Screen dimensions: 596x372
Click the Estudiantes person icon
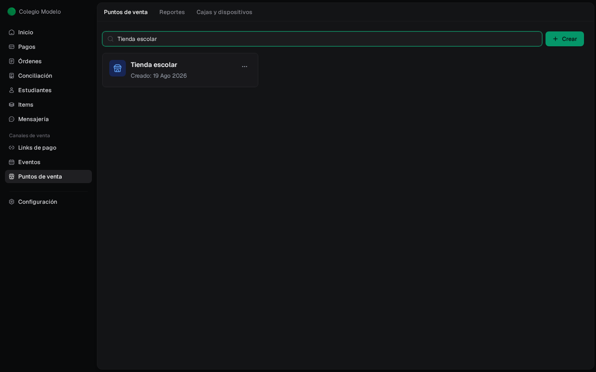click(x=12, y=90)
